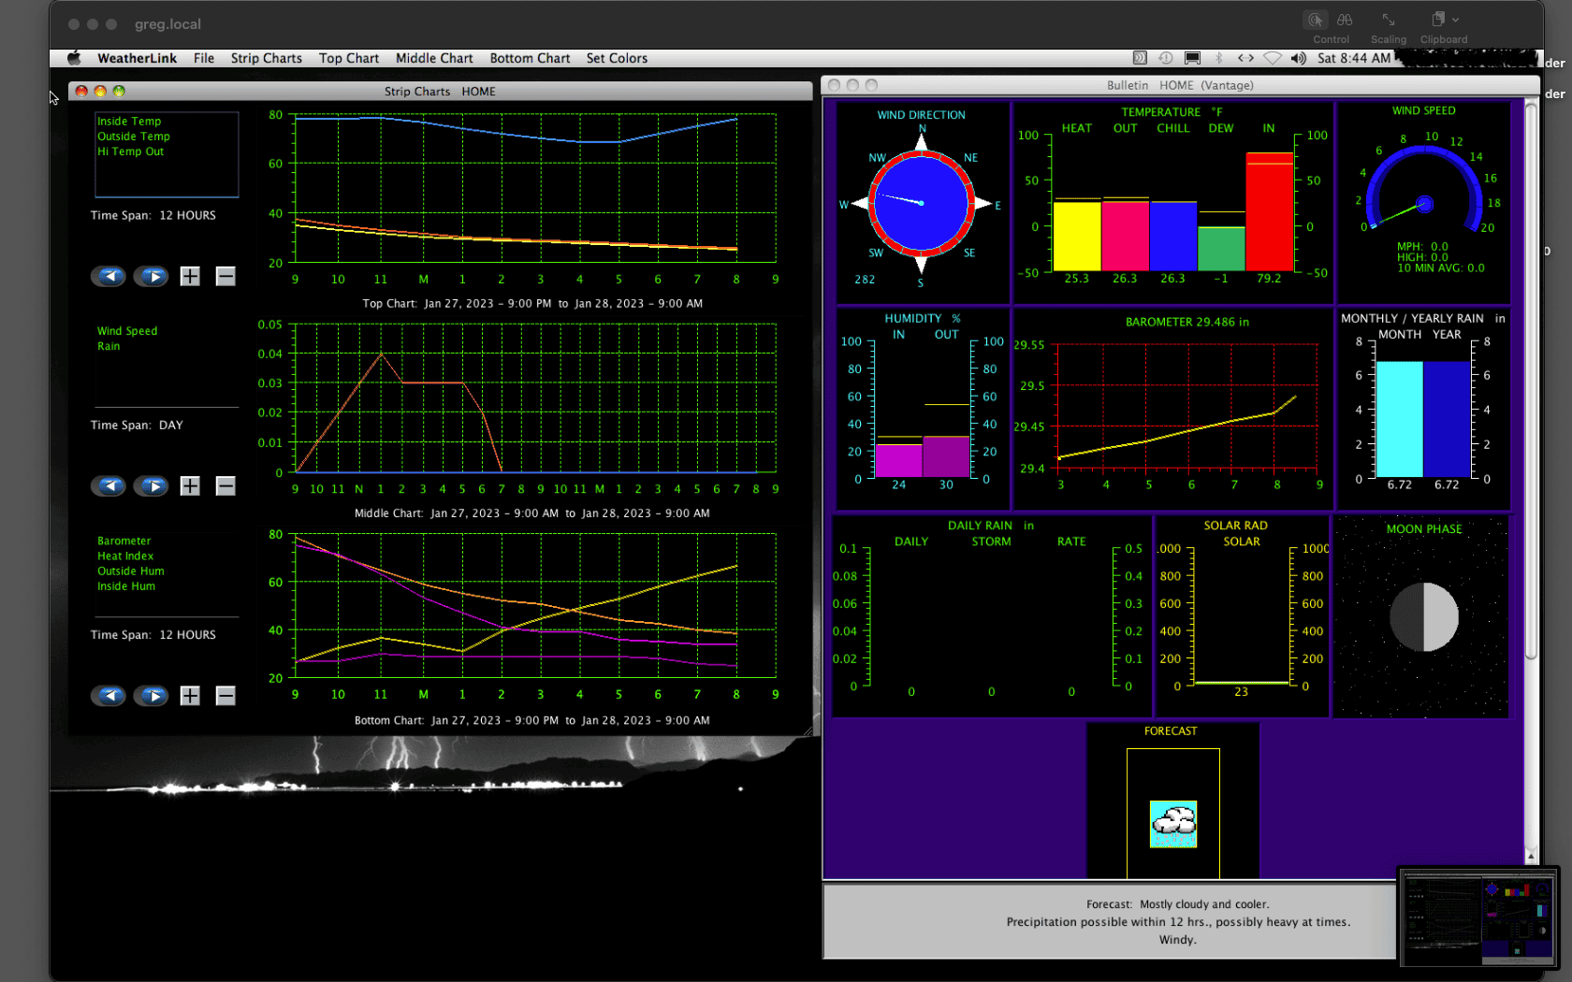The image size is (1572, 982).
Task: Open the volume icon in the menu bar
Action: tap(1298, 58)
